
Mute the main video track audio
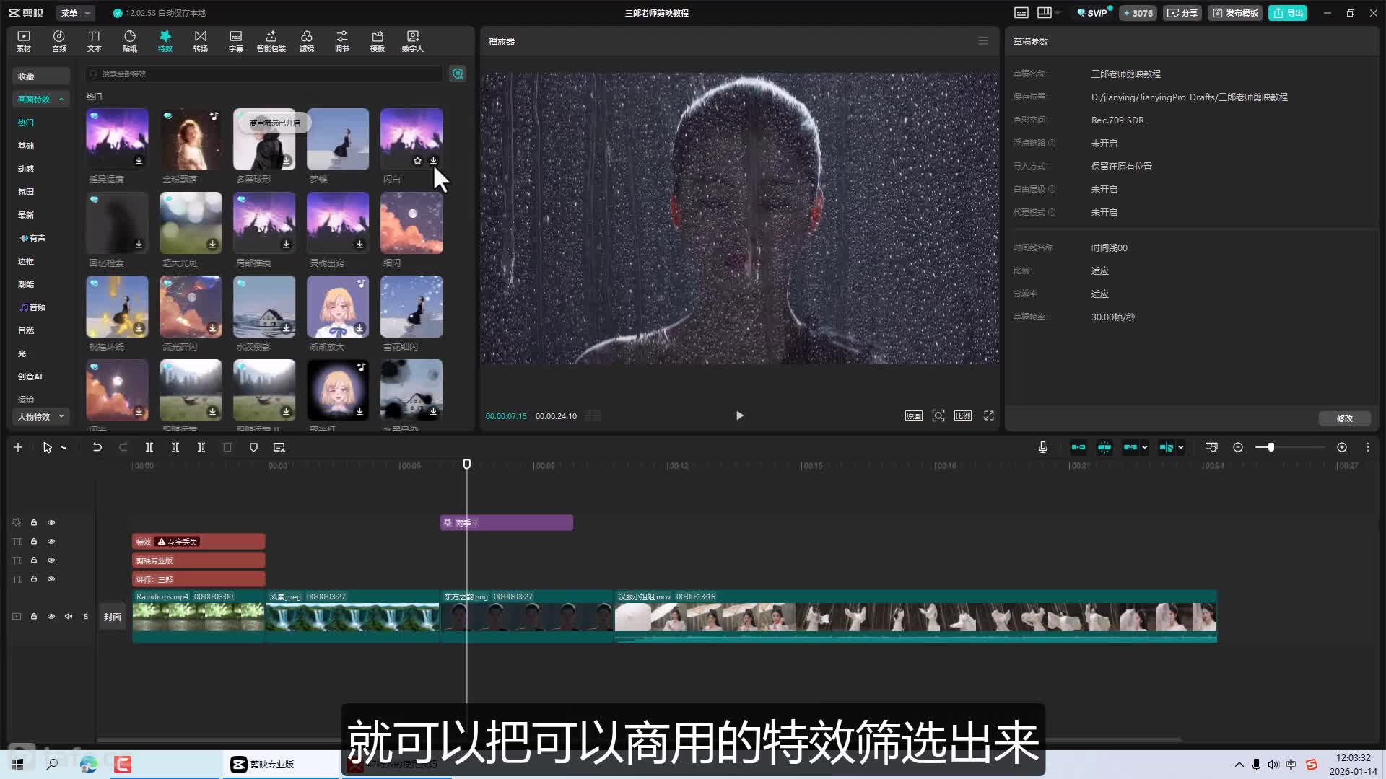click(x=69, y=617)
